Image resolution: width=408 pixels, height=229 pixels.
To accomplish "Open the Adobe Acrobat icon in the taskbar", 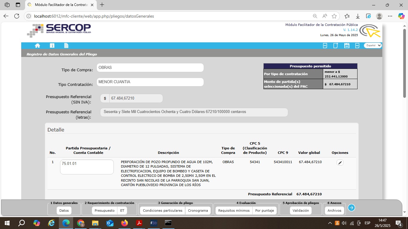I will [139, 223].
